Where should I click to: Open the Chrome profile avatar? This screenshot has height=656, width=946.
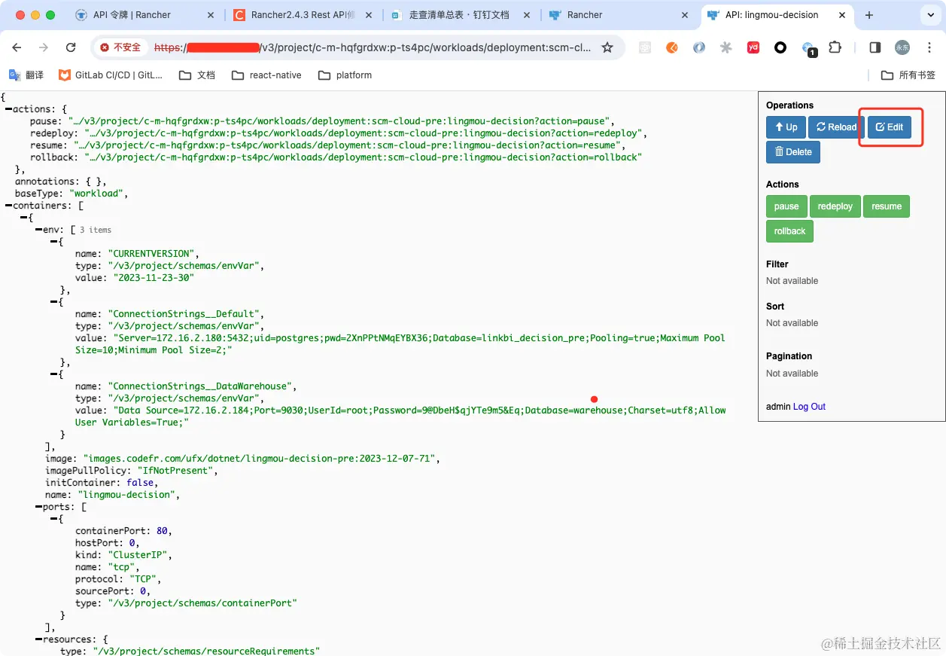(x=902, y=47)
